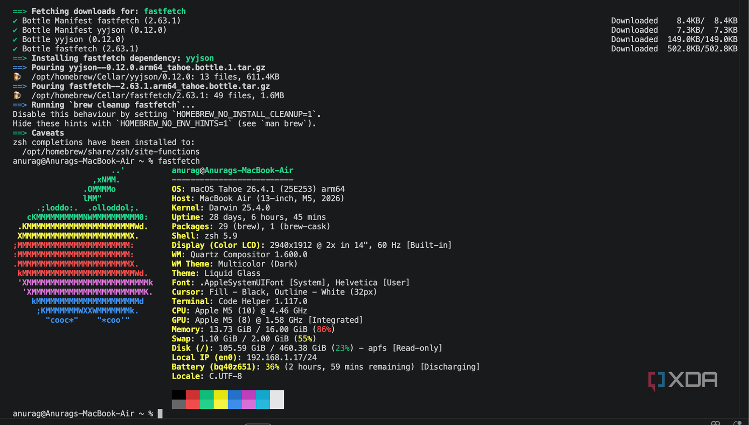Click the 'Locale: C.UTF-8' line
This screenshot has height=425, width=749.
click(x=207, y=376)
